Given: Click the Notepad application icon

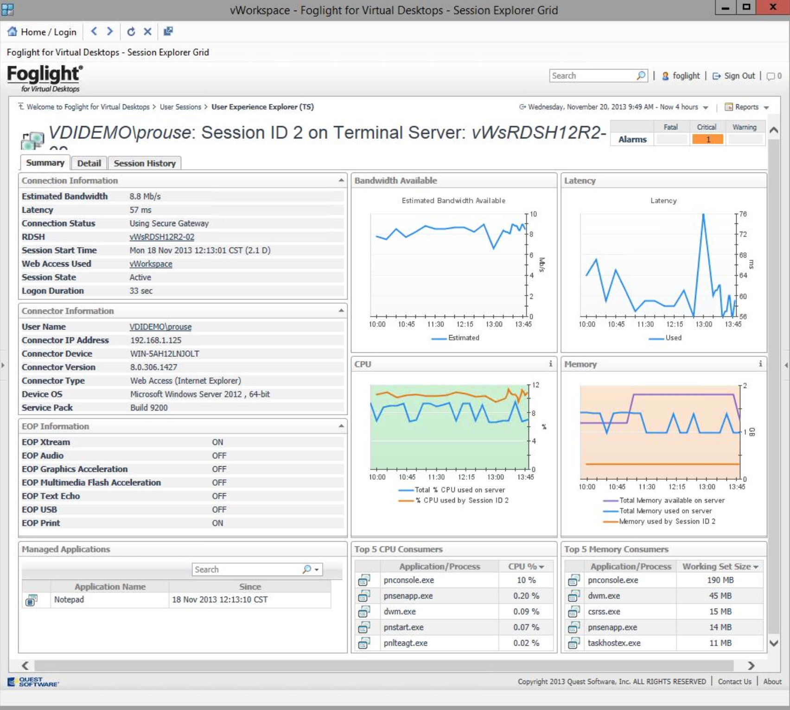Looking at the screenshot, I should pyautogui.click(x=32, y=600).
